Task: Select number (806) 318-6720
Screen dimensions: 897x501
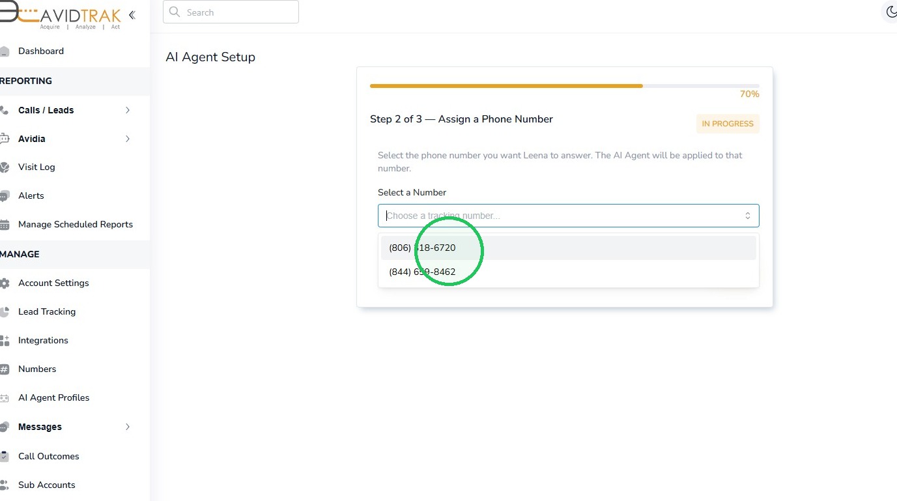Action: (x=569, y=248)
